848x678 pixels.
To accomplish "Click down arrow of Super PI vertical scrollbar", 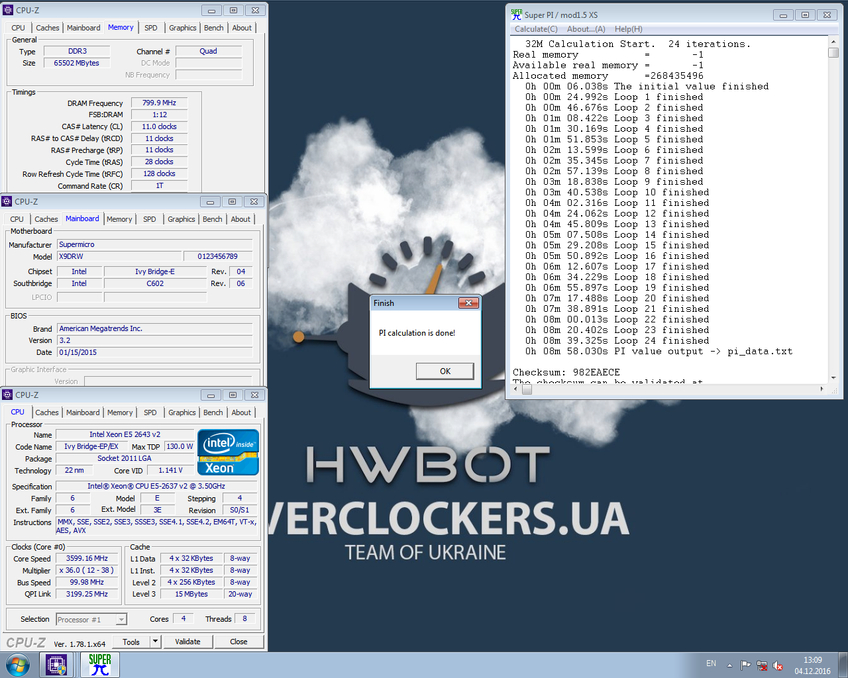I will pos(833,377).
